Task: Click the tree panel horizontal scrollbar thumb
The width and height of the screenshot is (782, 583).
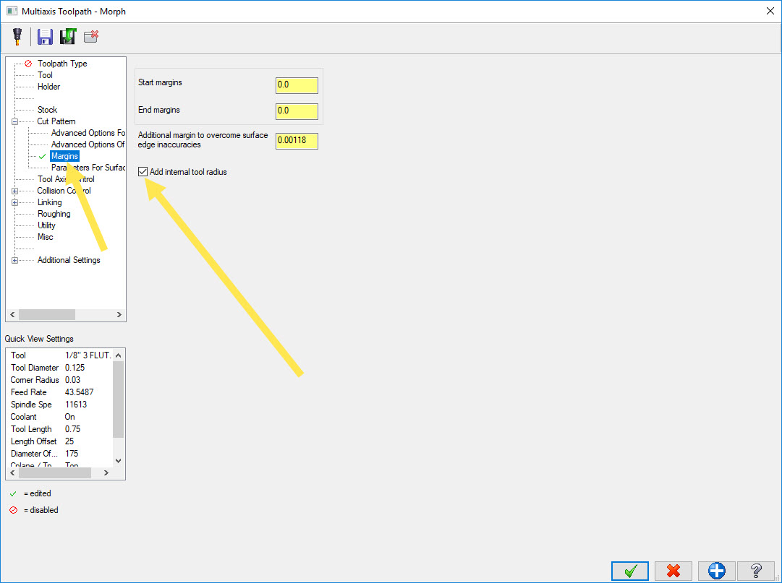Action: coord(47,315)
